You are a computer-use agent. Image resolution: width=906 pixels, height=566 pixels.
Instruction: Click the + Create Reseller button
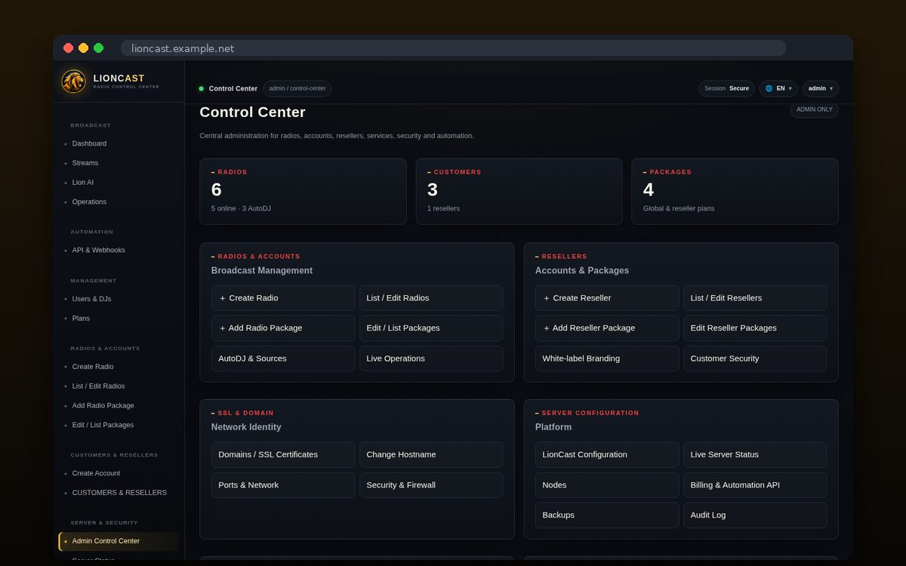tap(607, 298)
